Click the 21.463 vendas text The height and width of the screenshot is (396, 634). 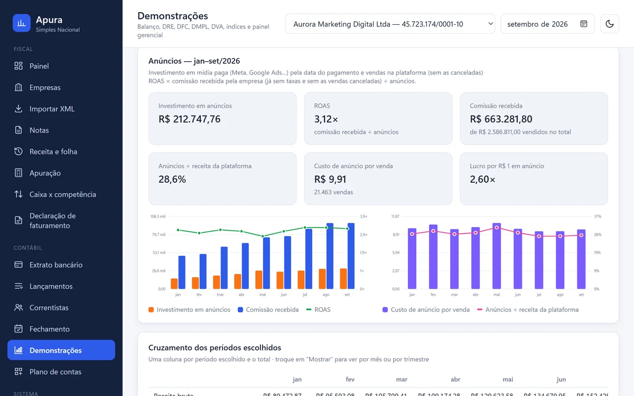tap(333, 192)
